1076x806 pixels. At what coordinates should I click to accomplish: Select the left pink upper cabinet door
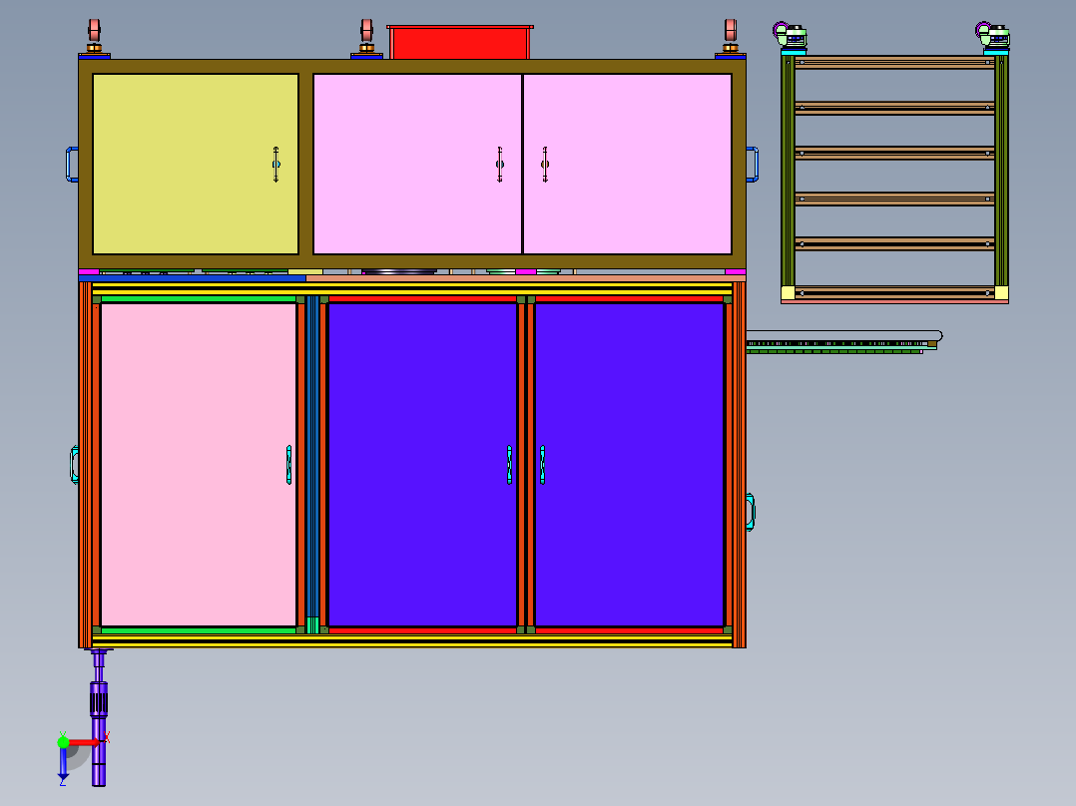417,164
